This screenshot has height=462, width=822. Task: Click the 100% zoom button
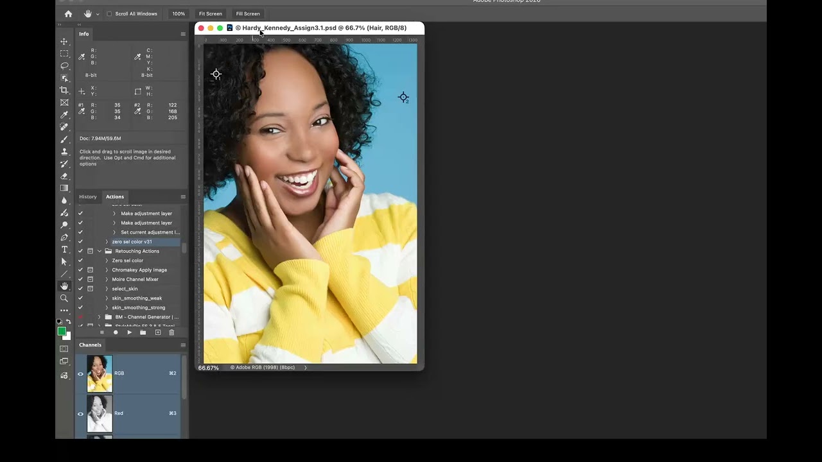[x=179, y=13]
